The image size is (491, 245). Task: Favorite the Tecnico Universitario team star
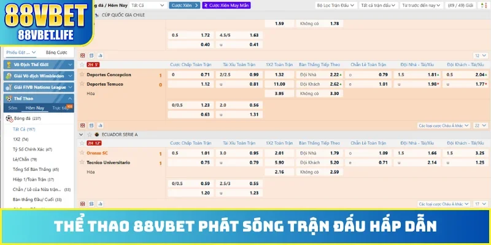pos(82,162)
